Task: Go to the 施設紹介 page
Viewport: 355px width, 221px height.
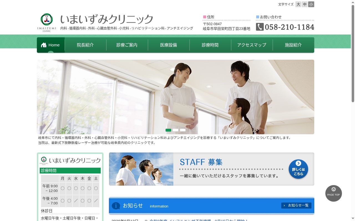Action: tap(293, 45)
